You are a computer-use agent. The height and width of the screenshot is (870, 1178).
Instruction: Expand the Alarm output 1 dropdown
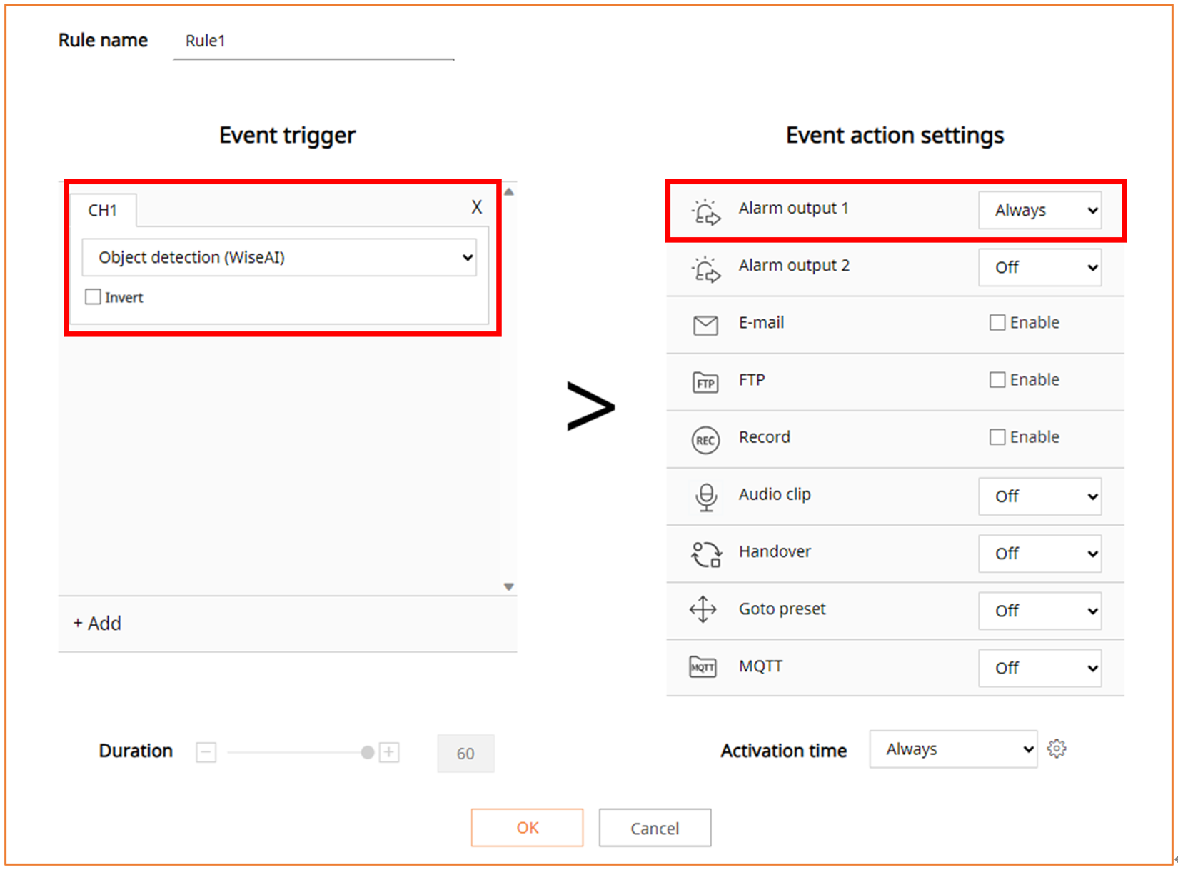[1039, 211]
